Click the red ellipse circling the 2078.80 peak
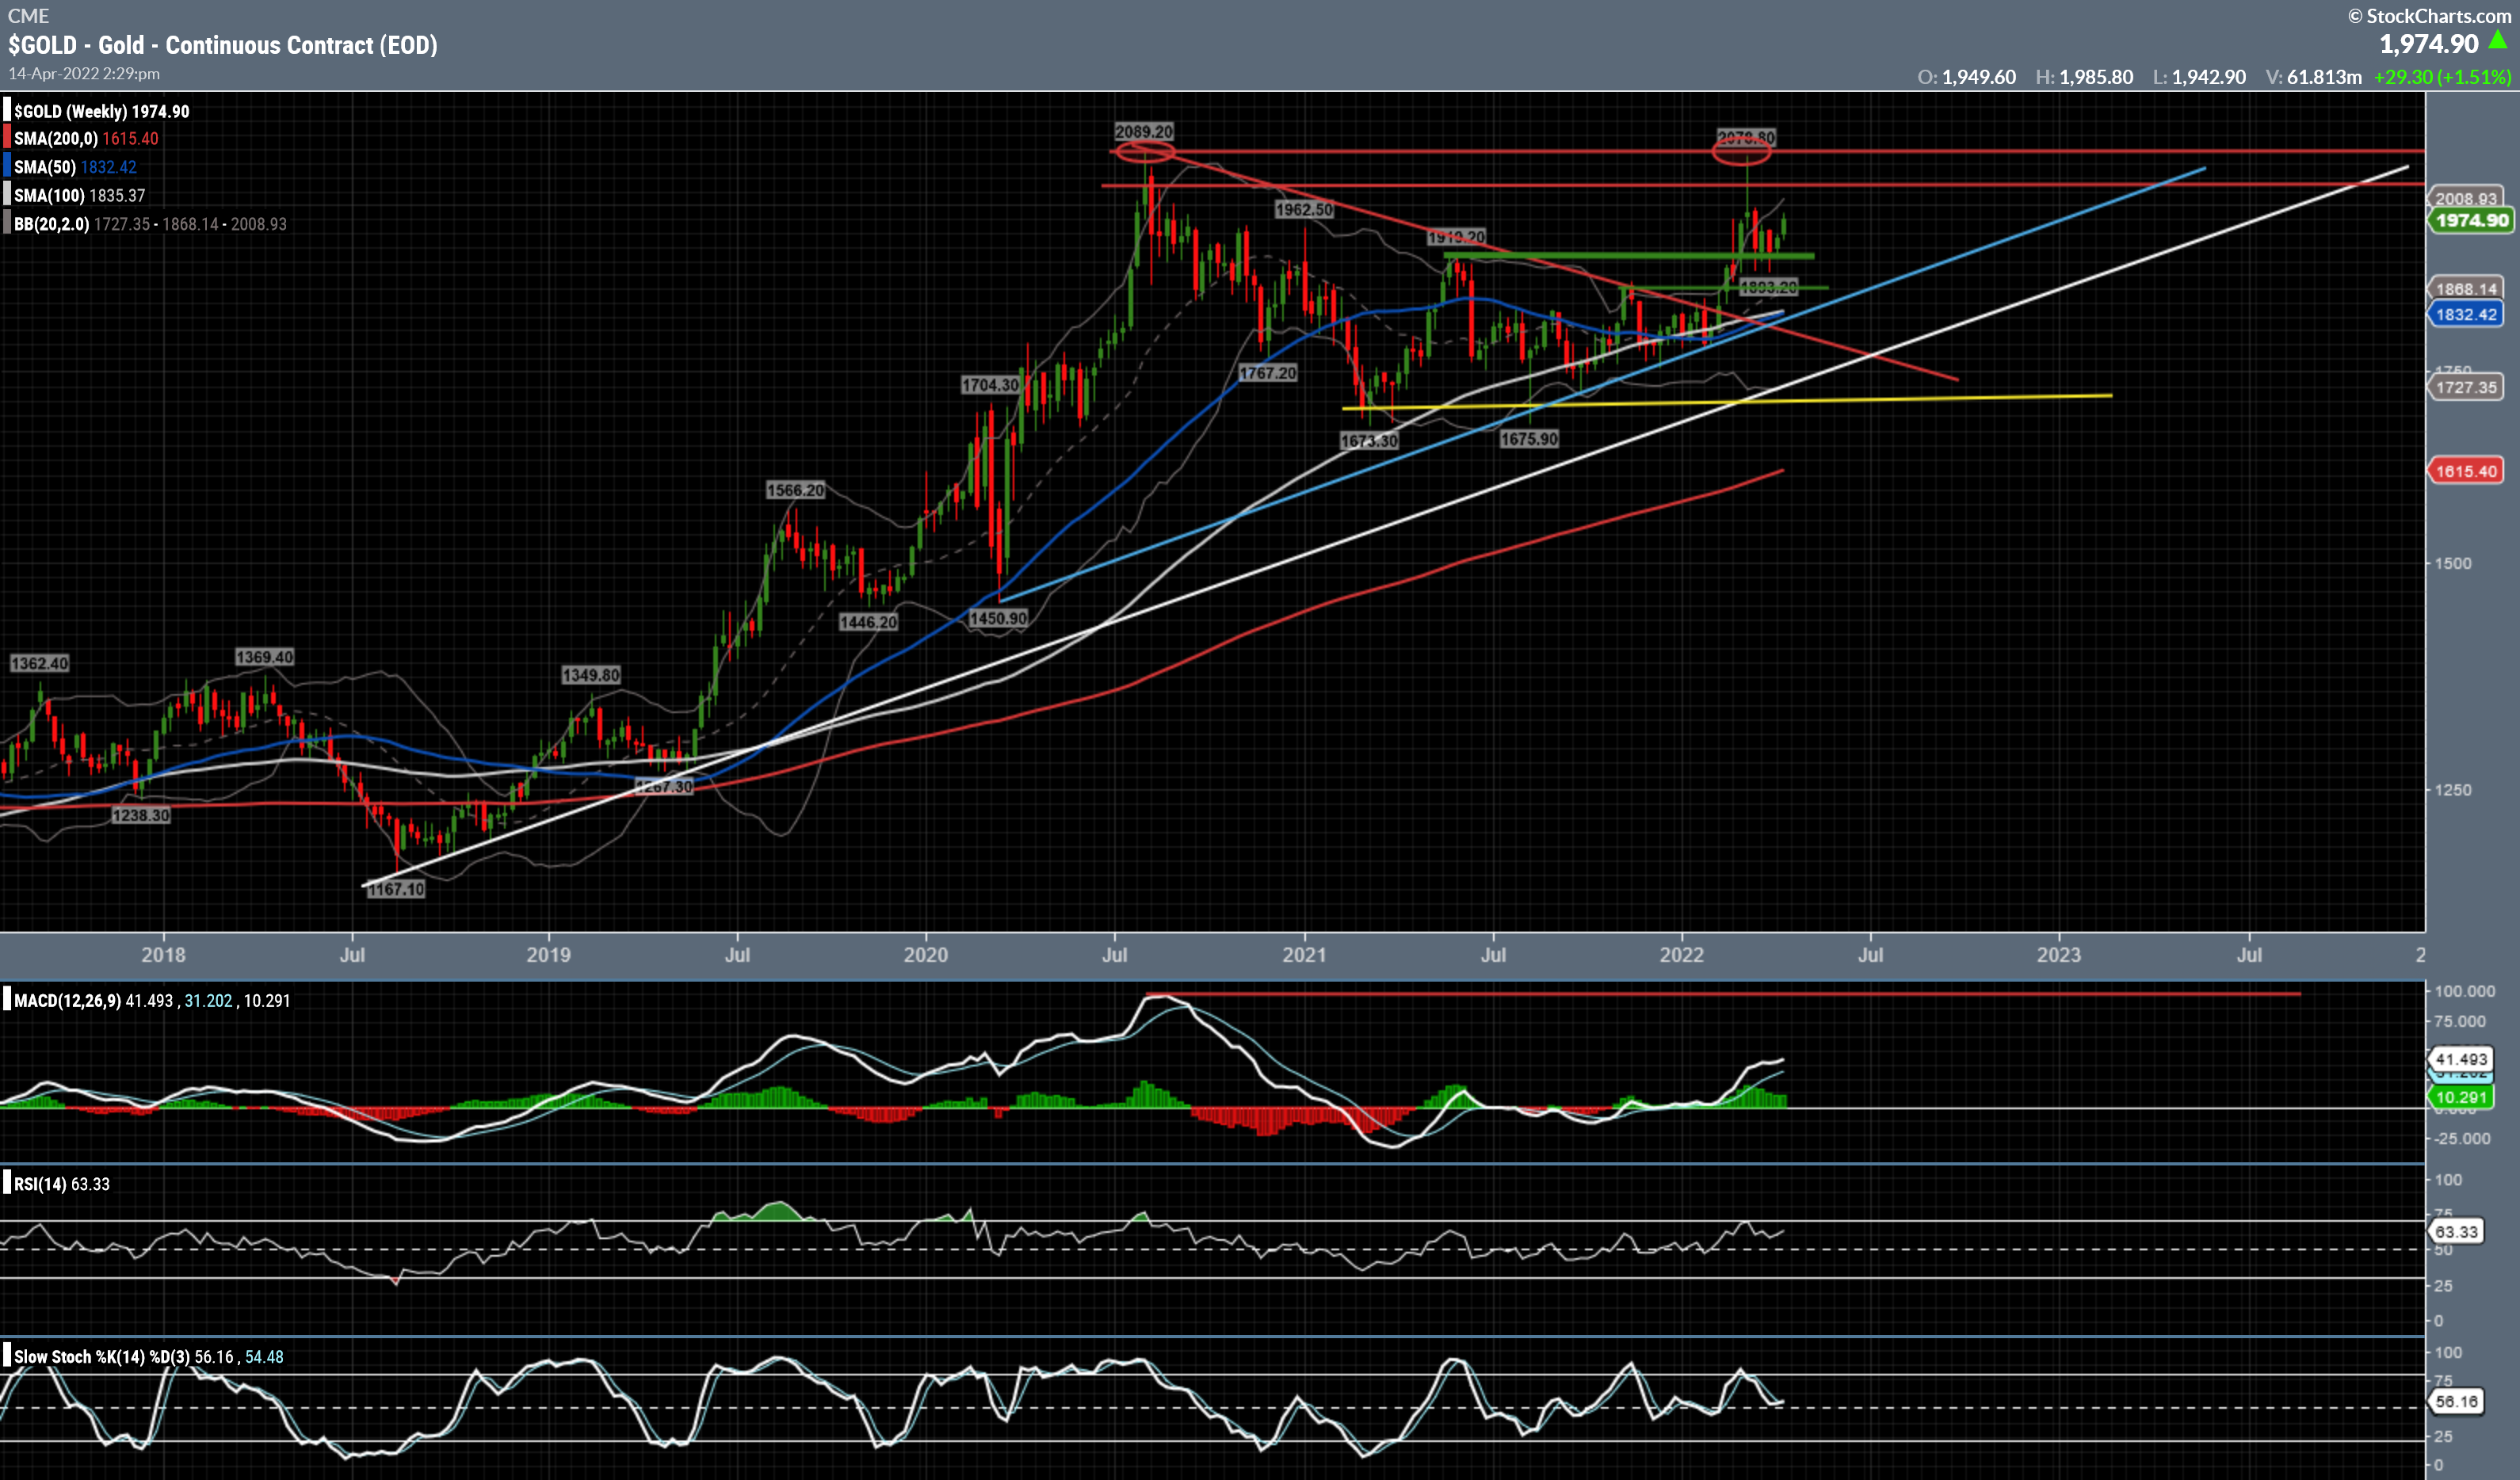The image size is (2520, 1480). coord(1741,152)
